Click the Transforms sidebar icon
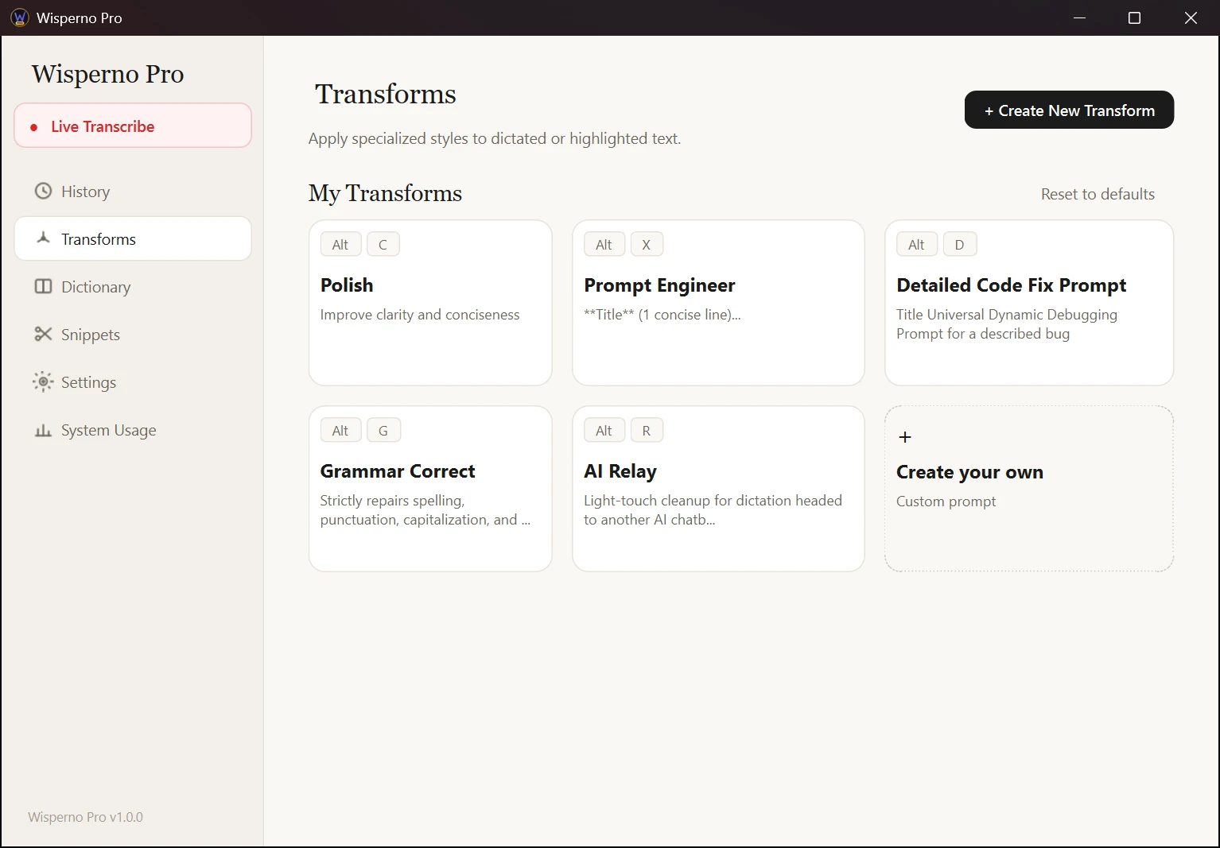This screenshot has height=848, width=1220. click(x=43, y=238)
